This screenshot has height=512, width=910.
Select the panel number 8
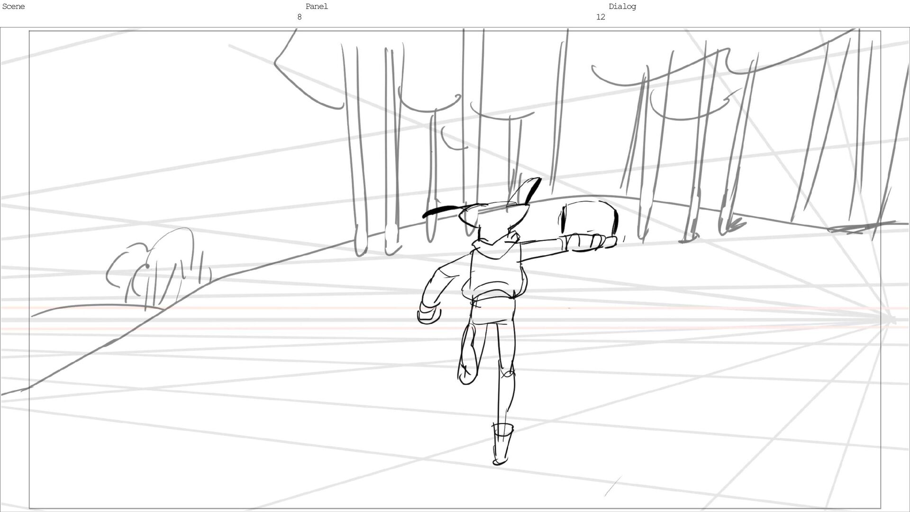point(299,17)
